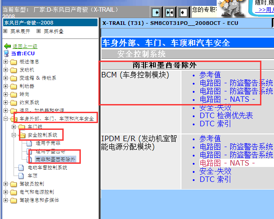Expand the 转向 tree node
This screenshot has height=219, width=274.
[5, 94]
